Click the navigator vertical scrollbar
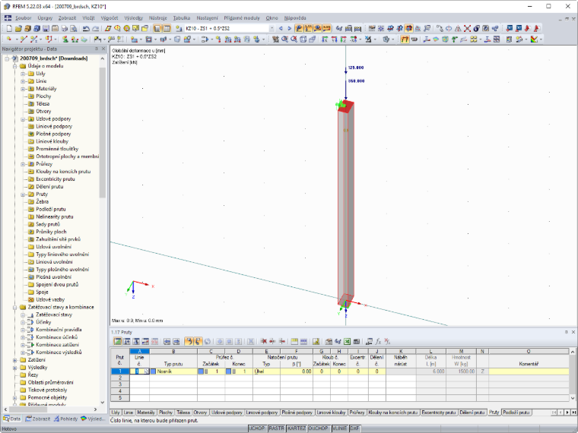This screenshot has height=433, width=578. [x=103, y=132]
